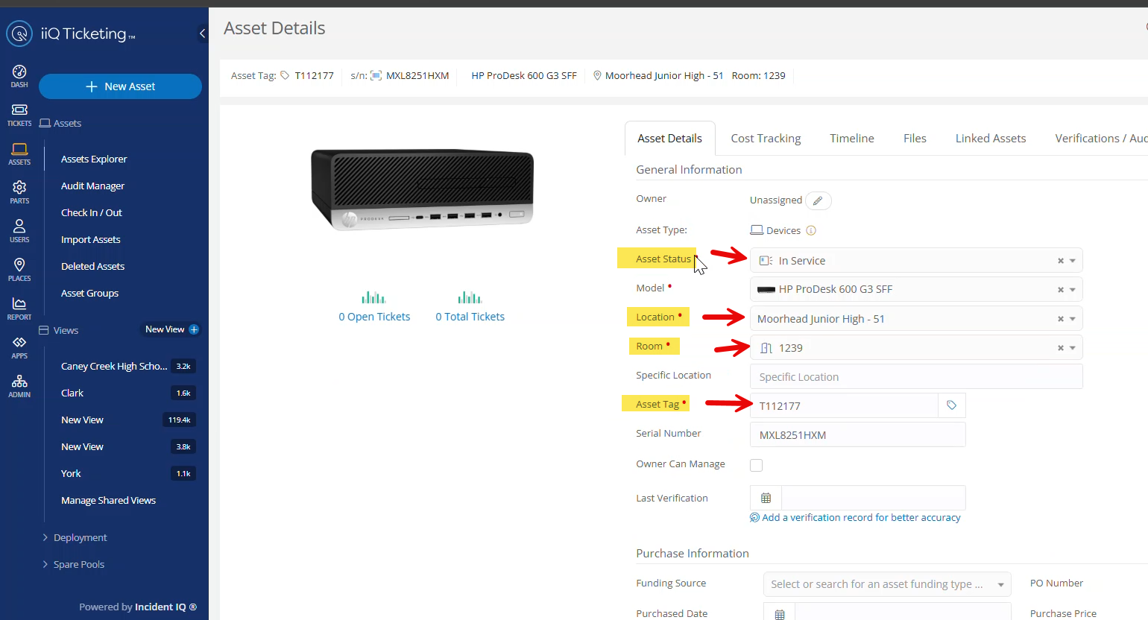Switch to the Timeline tab

[x=851, y=138]
